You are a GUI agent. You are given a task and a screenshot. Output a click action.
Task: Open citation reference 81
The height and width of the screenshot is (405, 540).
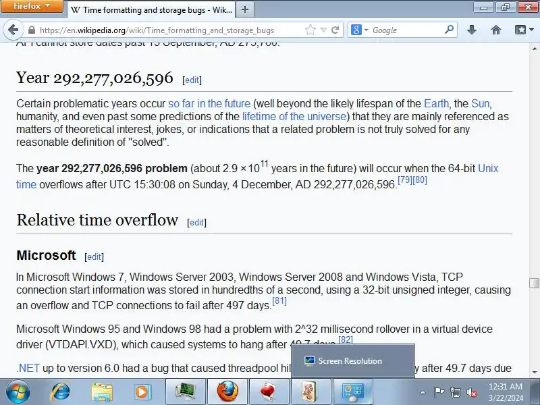click(x=279, y=301)
